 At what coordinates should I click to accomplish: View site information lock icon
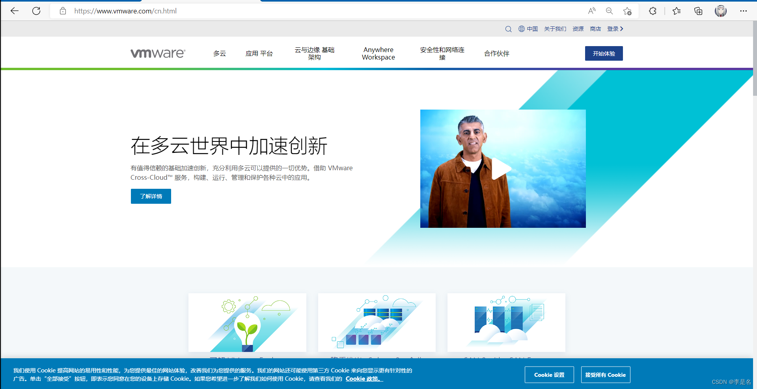(63, 11)
